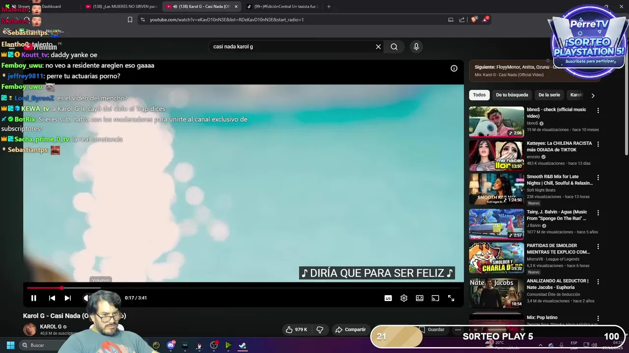Mute the video player's volume

click(x=86, y=298)
